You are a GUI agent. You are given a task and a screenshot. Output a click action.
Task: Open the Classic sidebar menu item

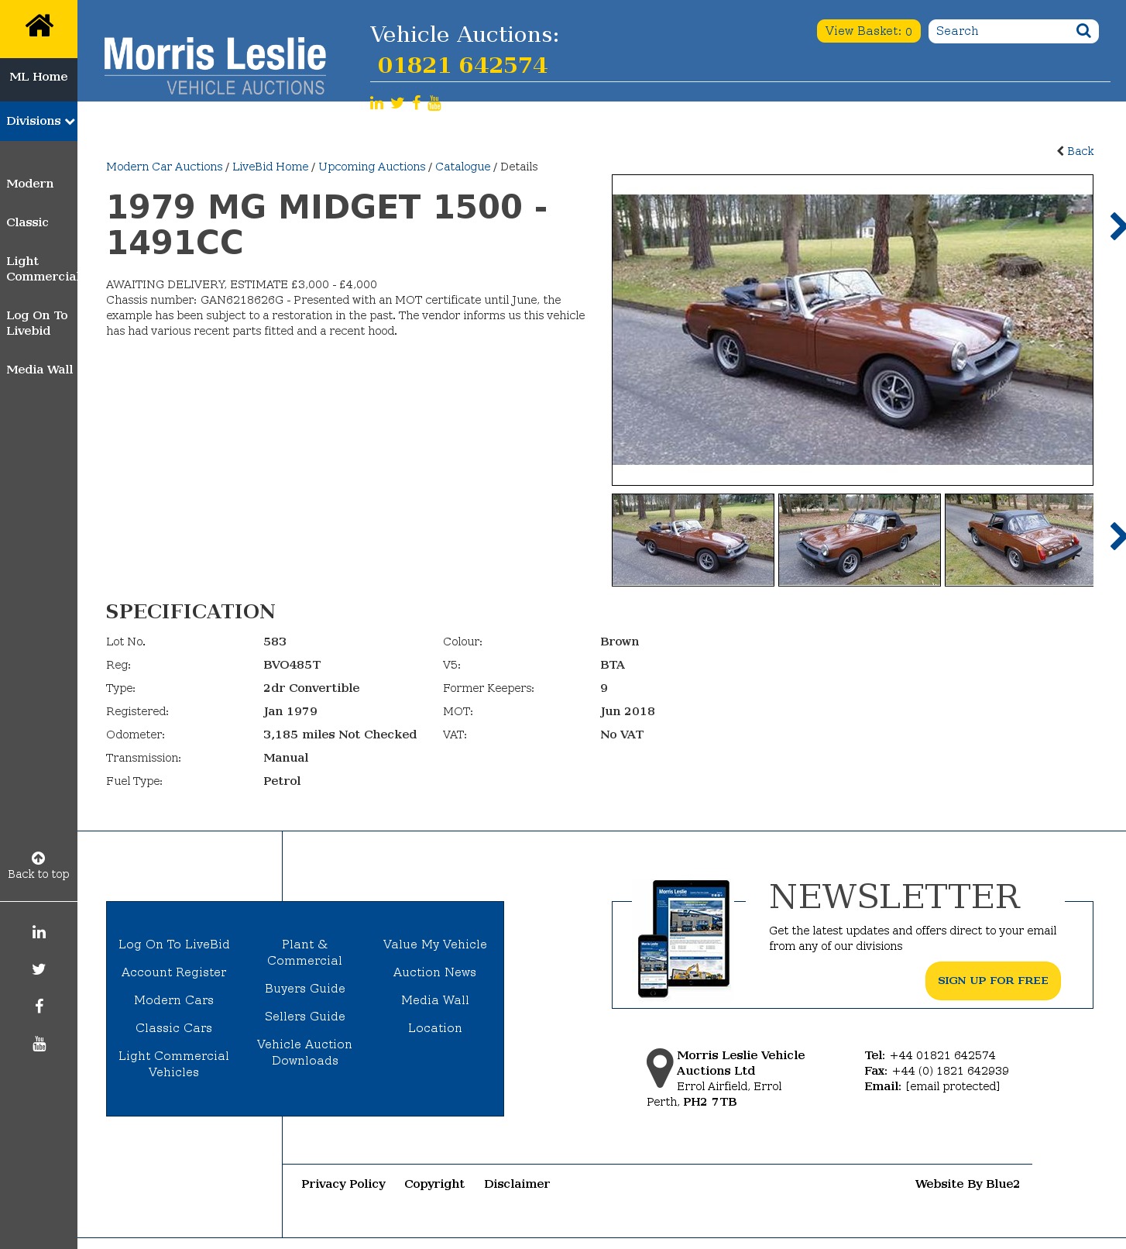(x=27, y=222)
